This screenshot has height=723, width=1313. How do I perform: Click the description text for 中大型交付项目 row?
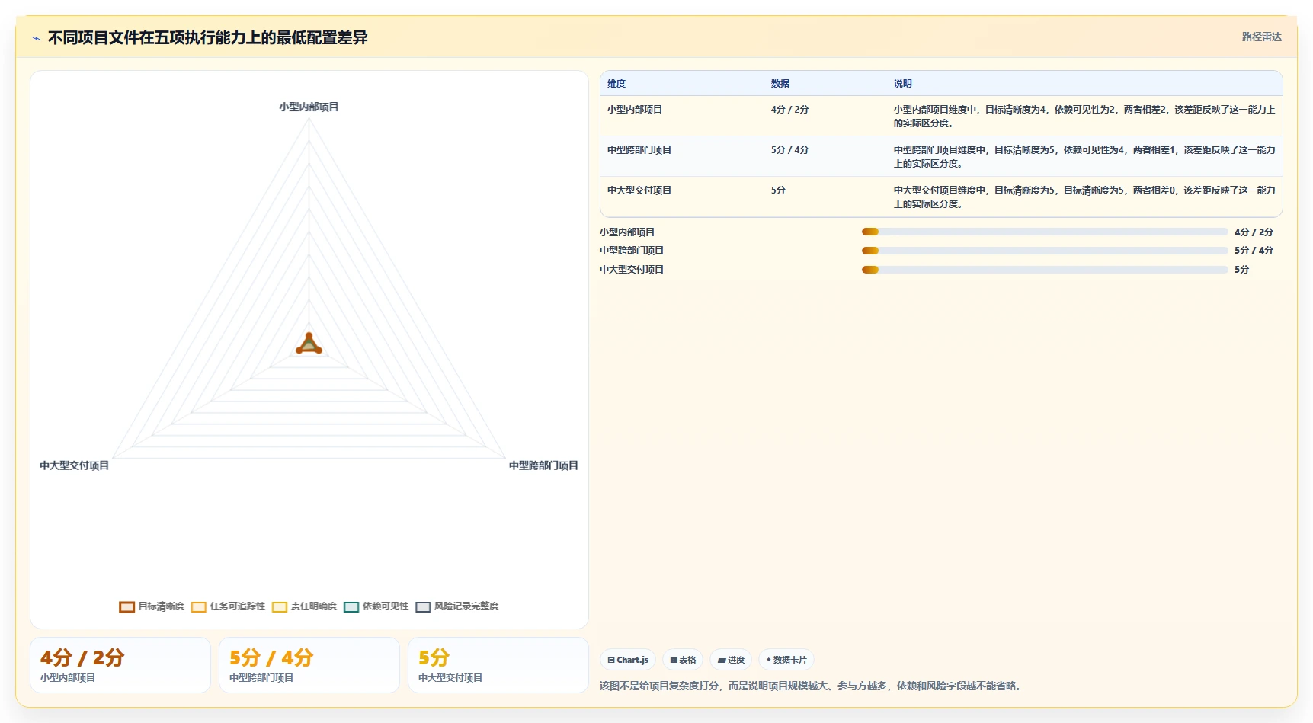pyautogui.click(x=1084, y=197)
